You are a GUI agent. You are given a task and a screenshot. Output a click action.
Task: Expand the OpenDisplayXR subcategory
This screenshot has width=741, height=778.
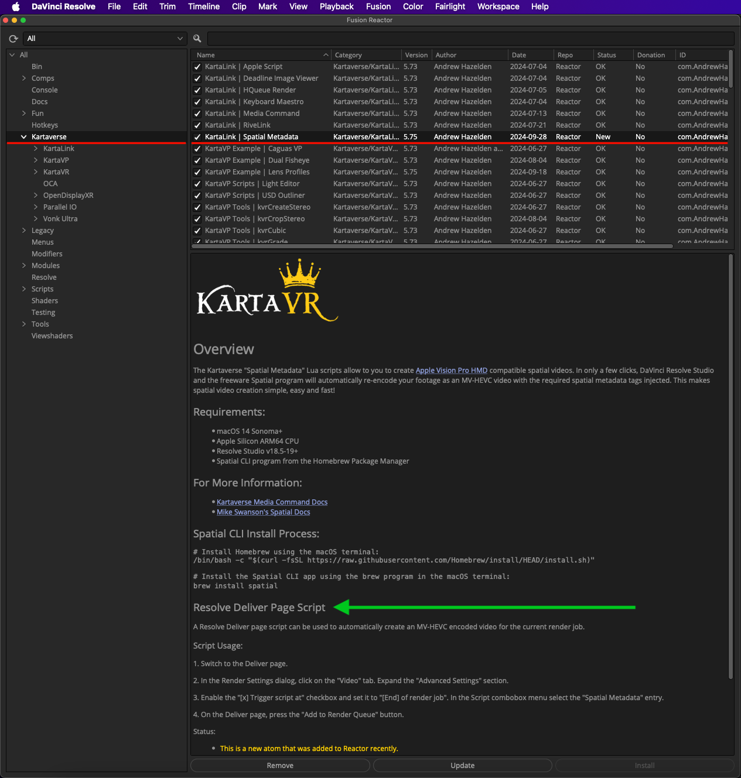[x=36, y=196]
